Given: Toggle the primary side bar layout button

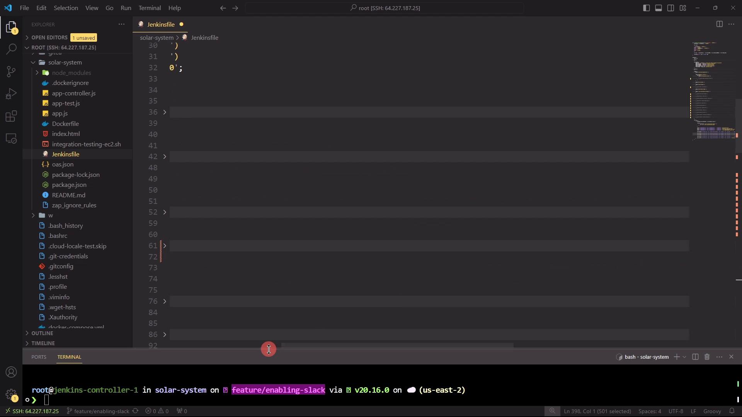Looking at the screenshot, I should [x=646, y=8].
